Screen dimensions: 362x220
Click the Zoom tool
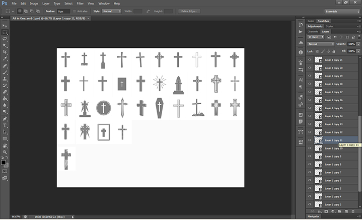(5, 152)
